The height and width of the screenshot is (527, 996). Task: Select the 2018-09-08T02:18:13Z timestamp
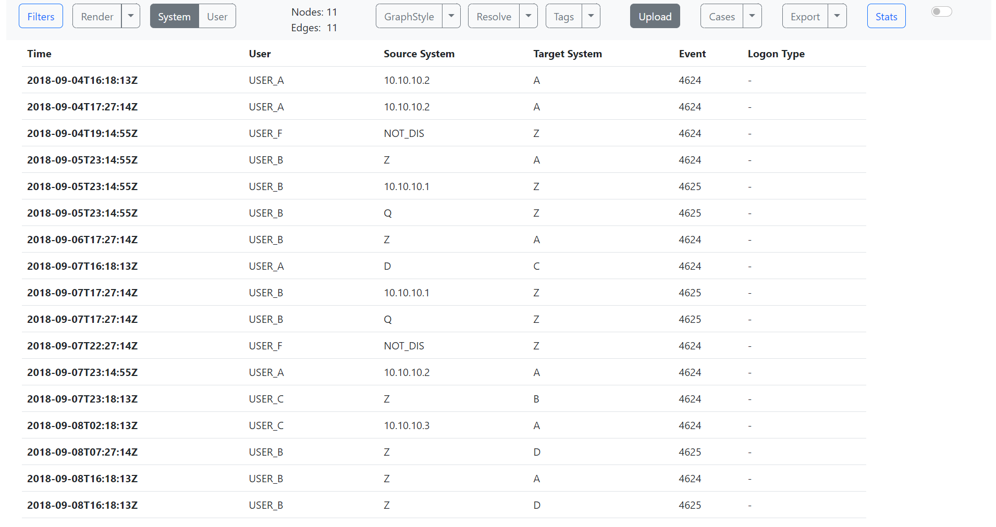pyautogui.click(x=82, y=425)
